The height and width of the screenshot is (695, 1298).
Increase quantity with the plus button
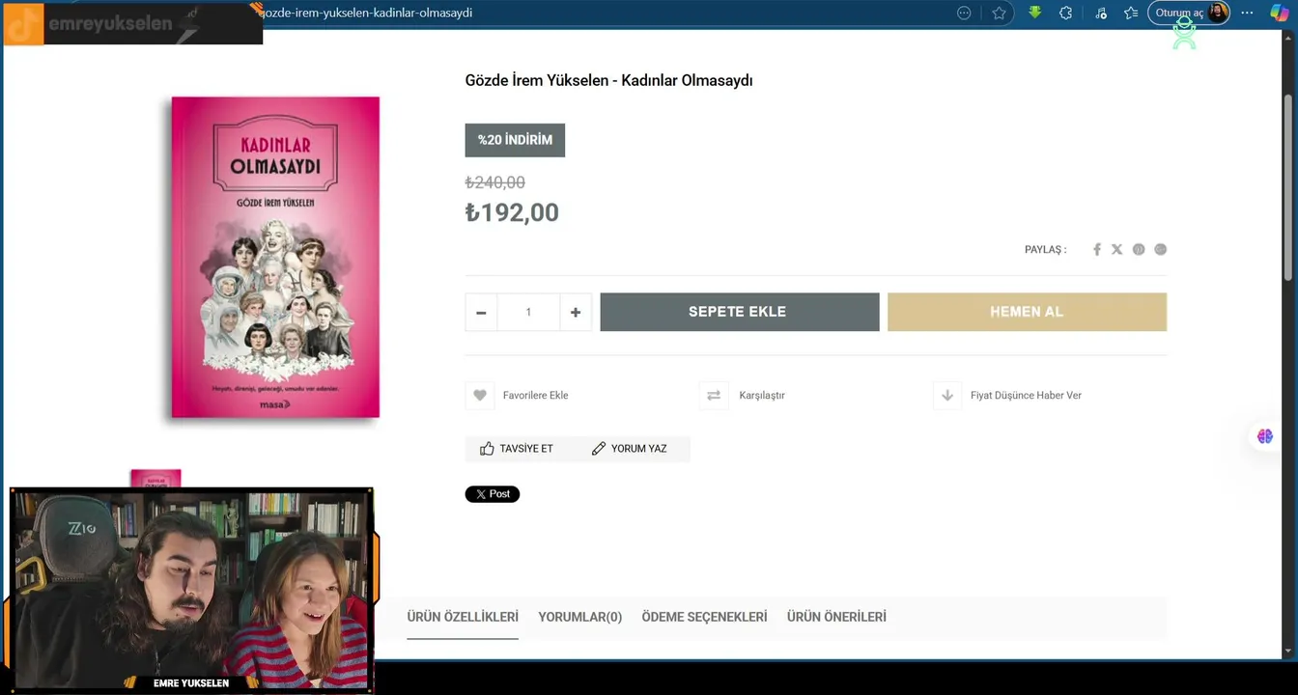point(576,312)
